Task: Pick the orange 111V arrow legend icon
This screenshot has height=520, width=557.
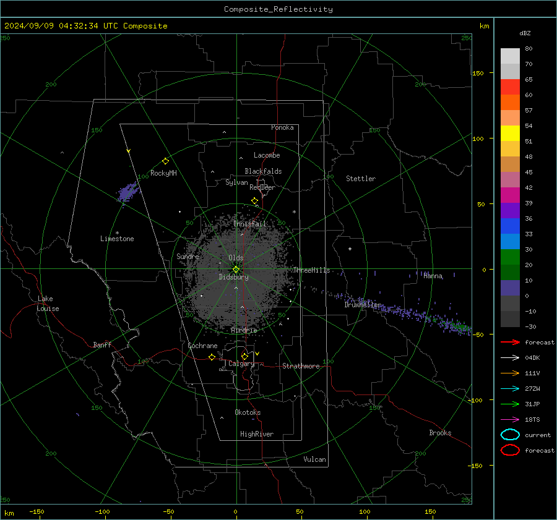Action: coord(510,373)
